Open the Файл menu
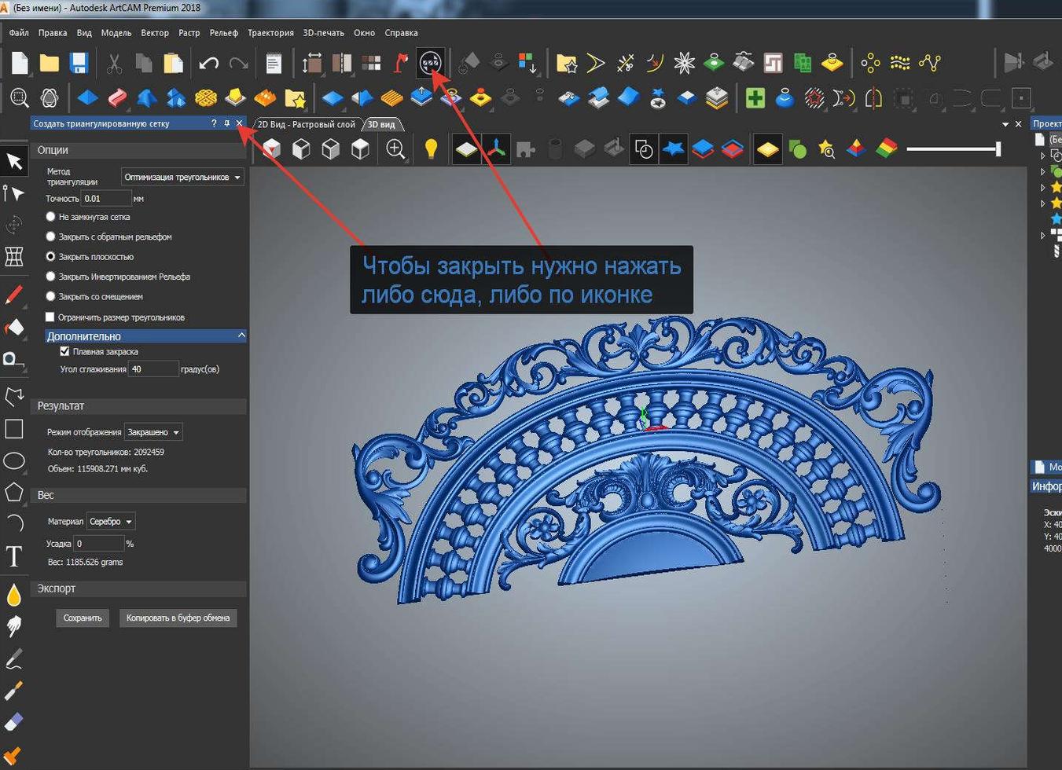This screenshot has height=770, width=1062. click(x=19, y=33)
